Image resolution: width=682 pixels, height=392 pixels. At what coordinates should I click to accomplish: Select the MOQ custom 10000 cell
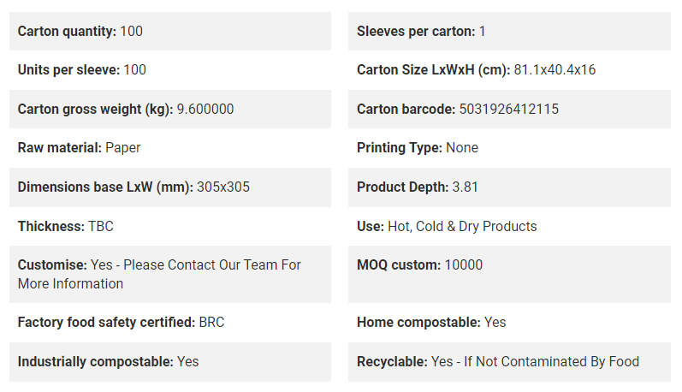coord(509,274)
